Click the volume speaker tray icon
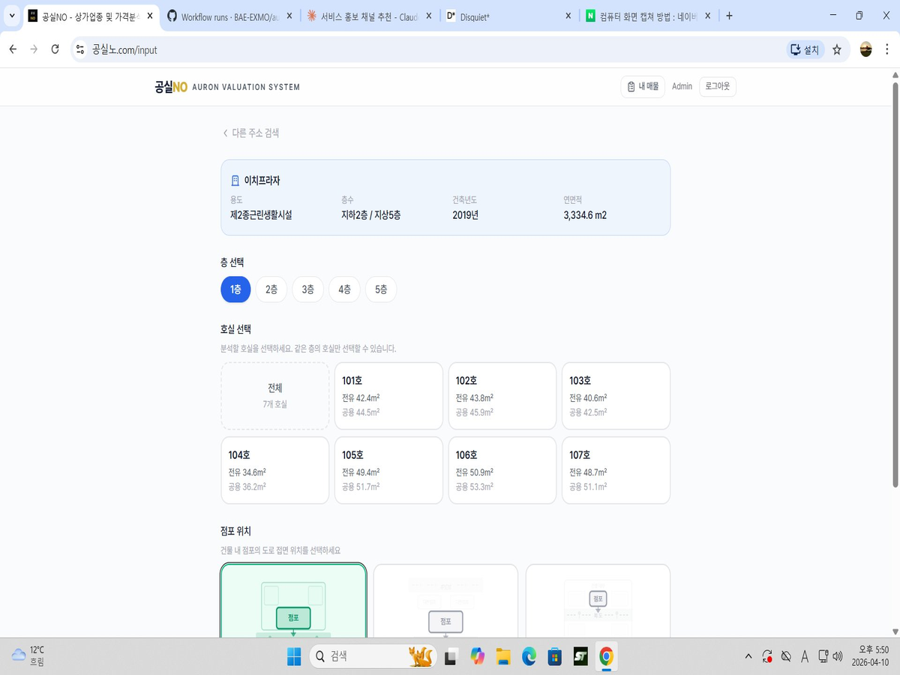 point(838,657)
